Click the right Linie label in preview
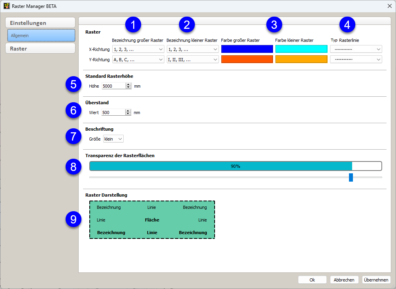The image size is (396, 289). (x=203, y=220)
